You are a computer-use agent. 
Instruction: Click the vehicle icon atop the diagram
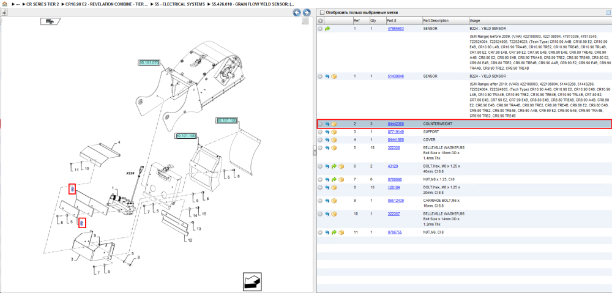click(50, 21)
